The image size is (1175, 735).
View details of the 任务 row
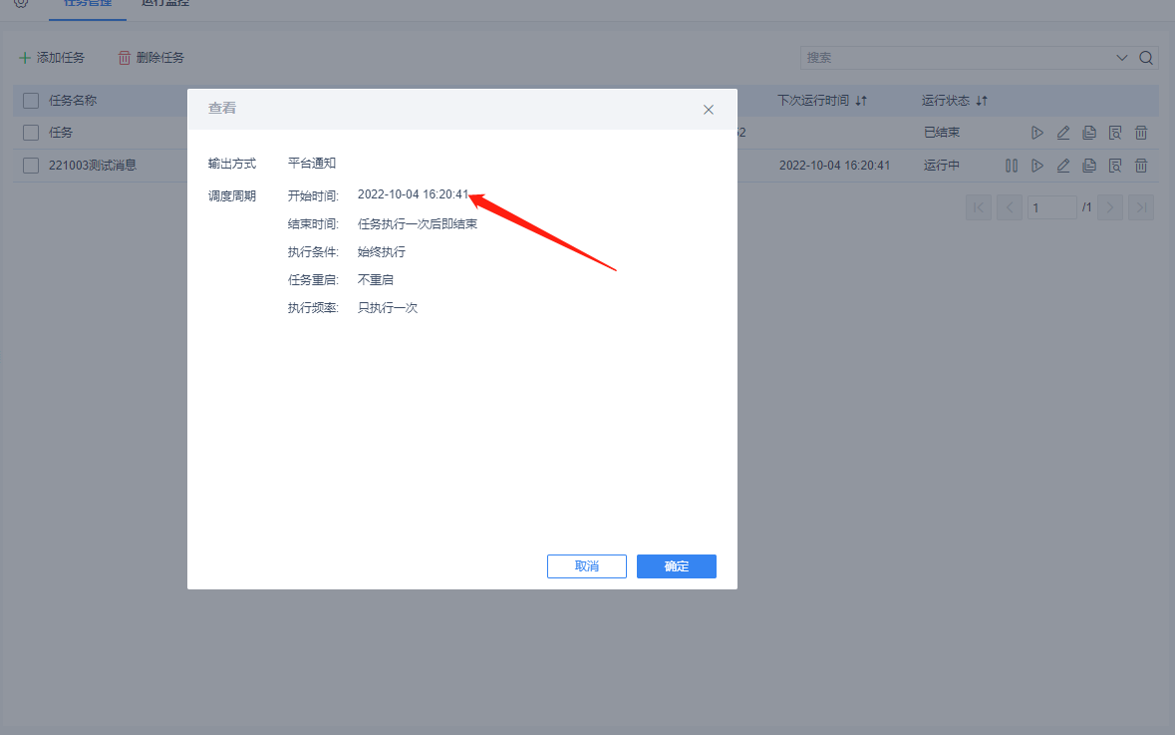coord(1115,133)
